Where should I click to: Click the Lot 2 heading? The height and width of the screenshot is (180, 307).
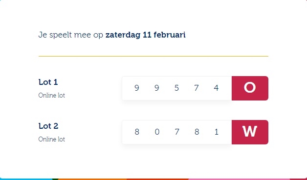pyautogui.click(x=48, y=126)
